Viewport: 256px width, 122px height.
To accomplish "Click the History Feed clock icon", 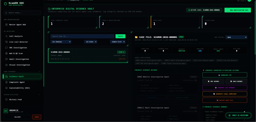I will pyautogui.click(x=6, y=99).
